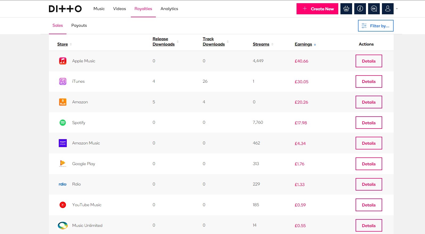Image resolution: width=425 pixels, height=234 pixels.
Task: Click the shopping basket icon
Action: [x=346, y=9]
